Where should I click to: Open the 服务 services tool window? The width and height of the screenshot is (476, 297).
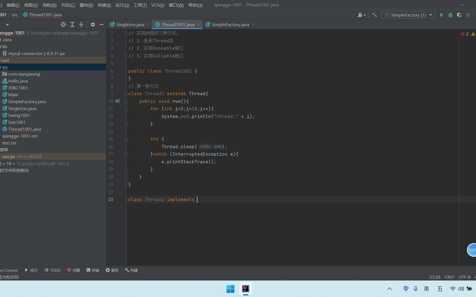(112, 270)
